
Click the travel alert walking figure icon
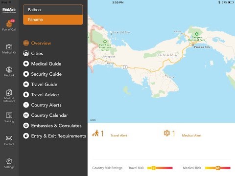(95, 133)
